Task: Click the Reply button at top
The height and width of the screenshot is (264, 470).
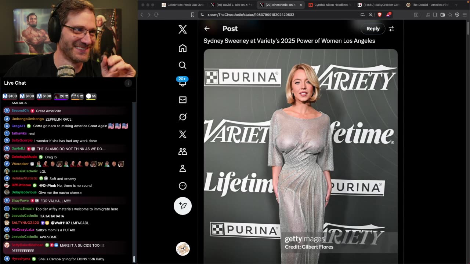Action: tap(373, 29)
